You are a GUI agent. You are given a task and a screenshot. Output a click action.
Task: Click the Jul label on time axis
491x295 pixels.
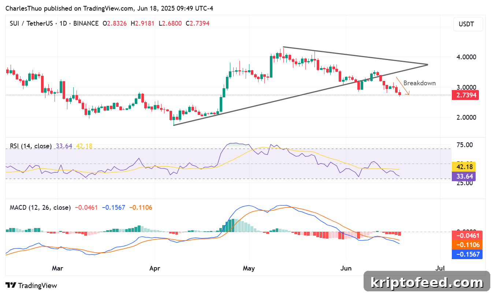(x=440, y=268)
